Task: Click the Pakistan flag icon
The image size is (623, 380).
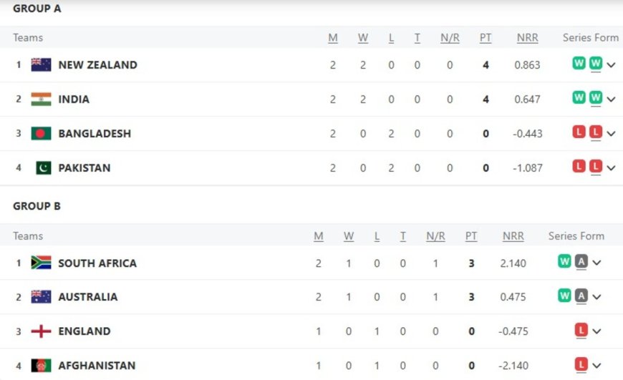Action: 43,167
